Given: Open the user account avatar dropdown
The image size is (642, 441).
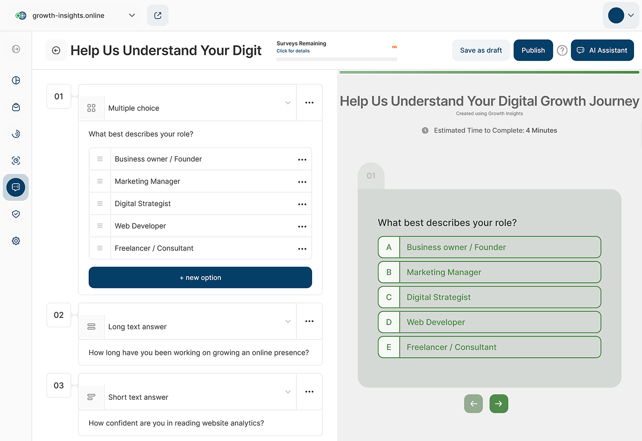Looking at the screenshot, I should [621, 16].
